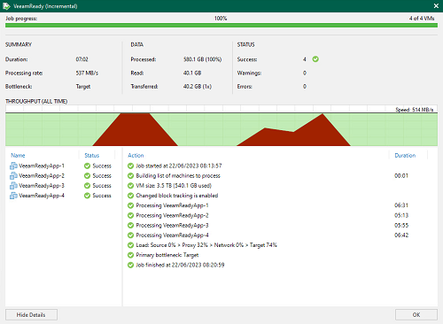The height and width of the screenshot is (324, 443).
Task: Click the Veeam job icon in title bar
Action: pos(6,6)
